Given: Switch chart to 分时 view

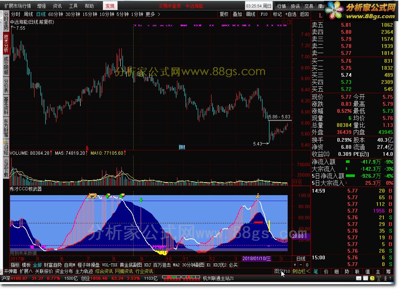Looking at the screenshot, I should 16,14.
